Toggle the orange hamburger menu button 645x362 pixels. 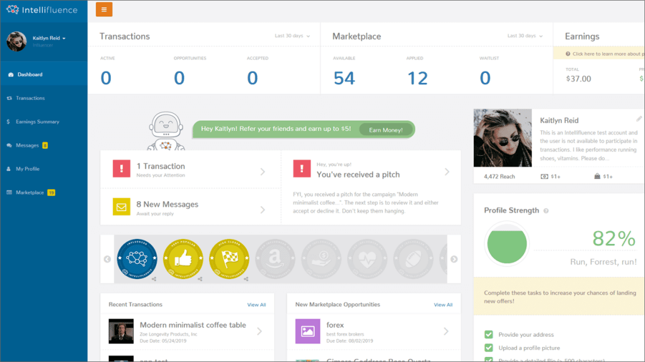coord(103,9)
